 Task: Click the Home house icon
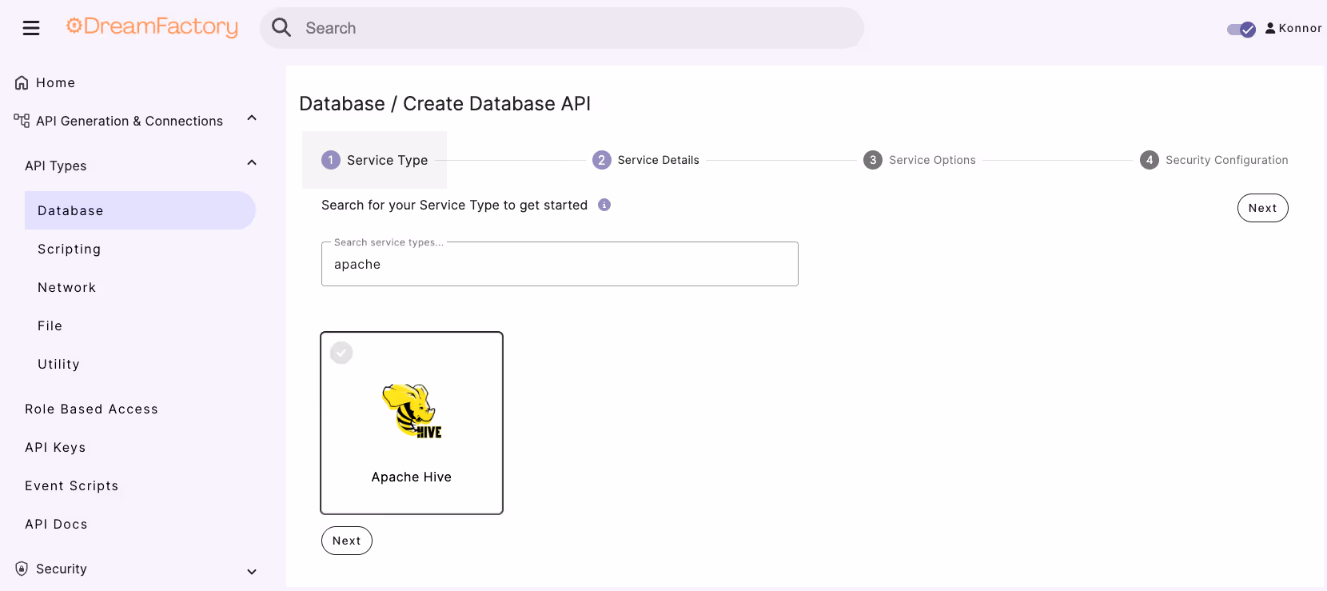pyautogui.click(x=22, y=82)
